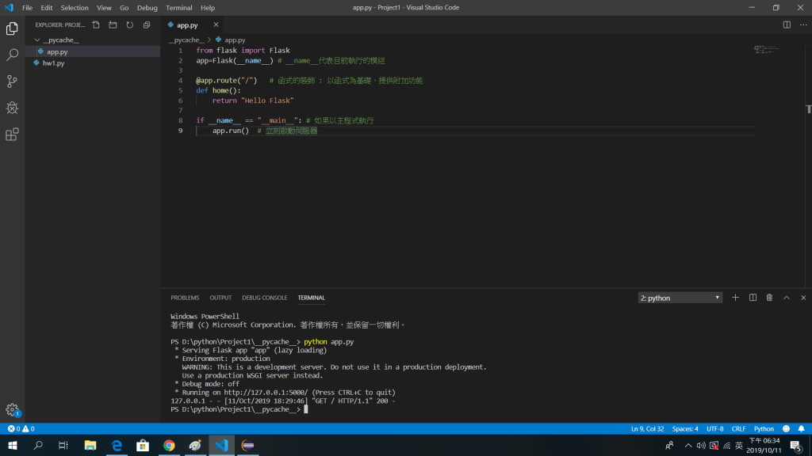This screenshot has height=456, width=812.
Task: Open the Explorer view in activity bar
Action: point(12,28)
